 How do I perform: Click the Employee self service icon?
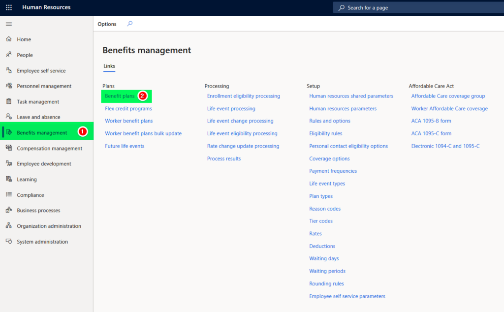[x=9, y=70]
